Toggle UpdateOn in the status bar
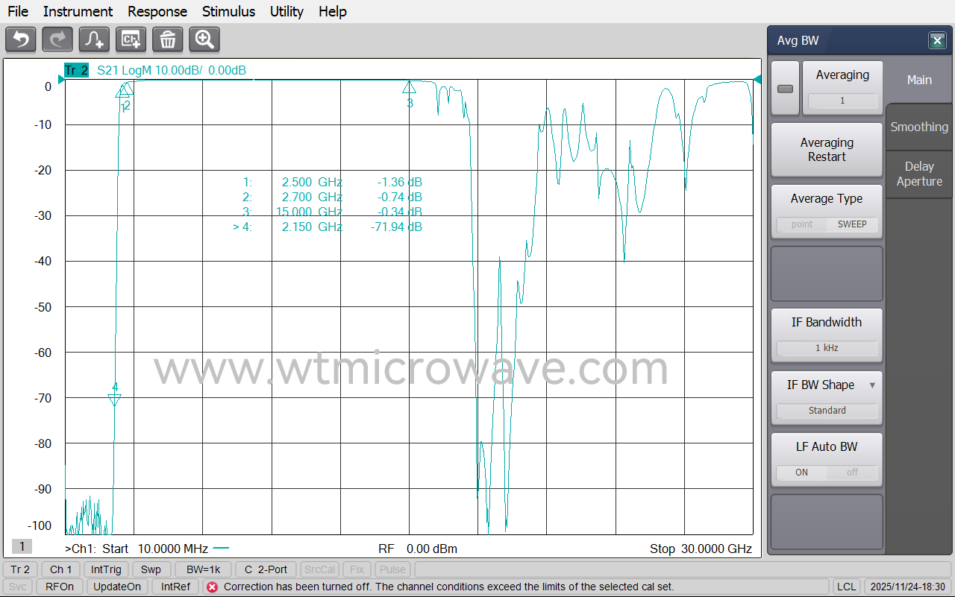955x597 pixels. click(x=117, y=587)
